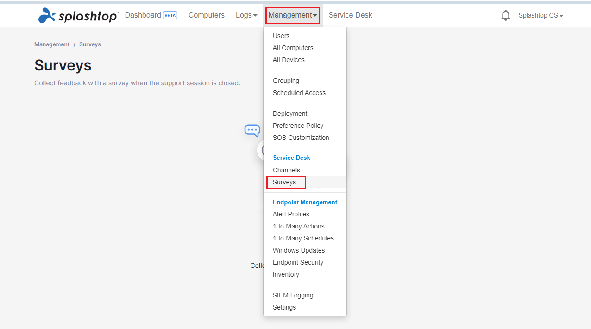Open Dashboard BETA page
The height and width of the screenshot is (329, 591).
pyautogui.click(x=151, y=15)
